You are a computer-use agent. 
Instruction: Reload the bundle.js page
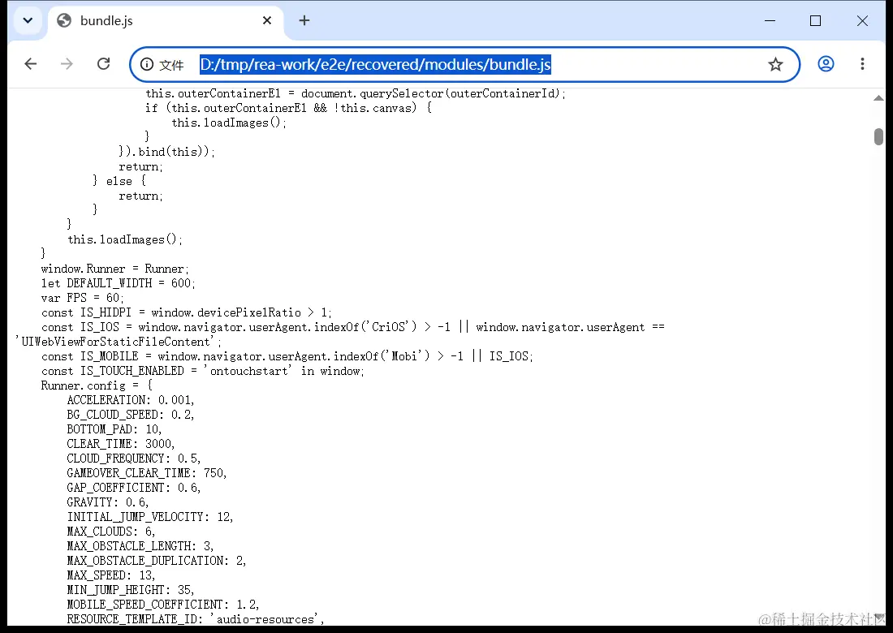point(103,64)
